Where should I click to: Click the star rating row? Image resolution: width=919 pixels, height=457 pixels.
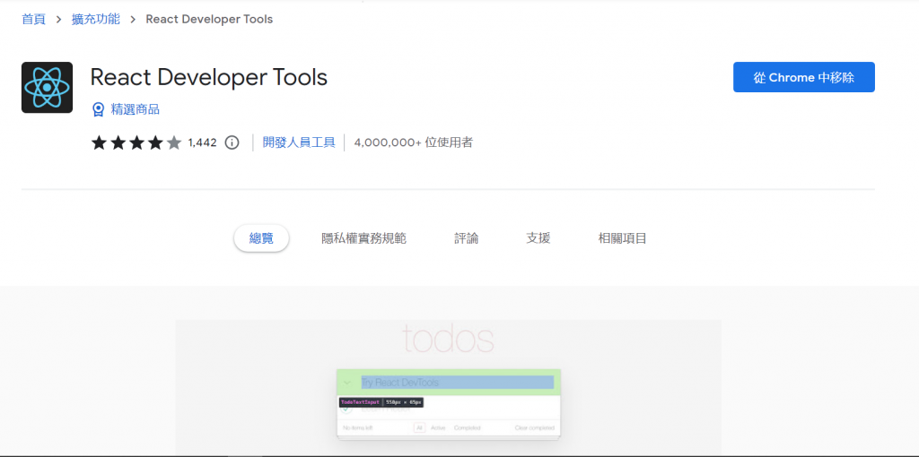136,142
